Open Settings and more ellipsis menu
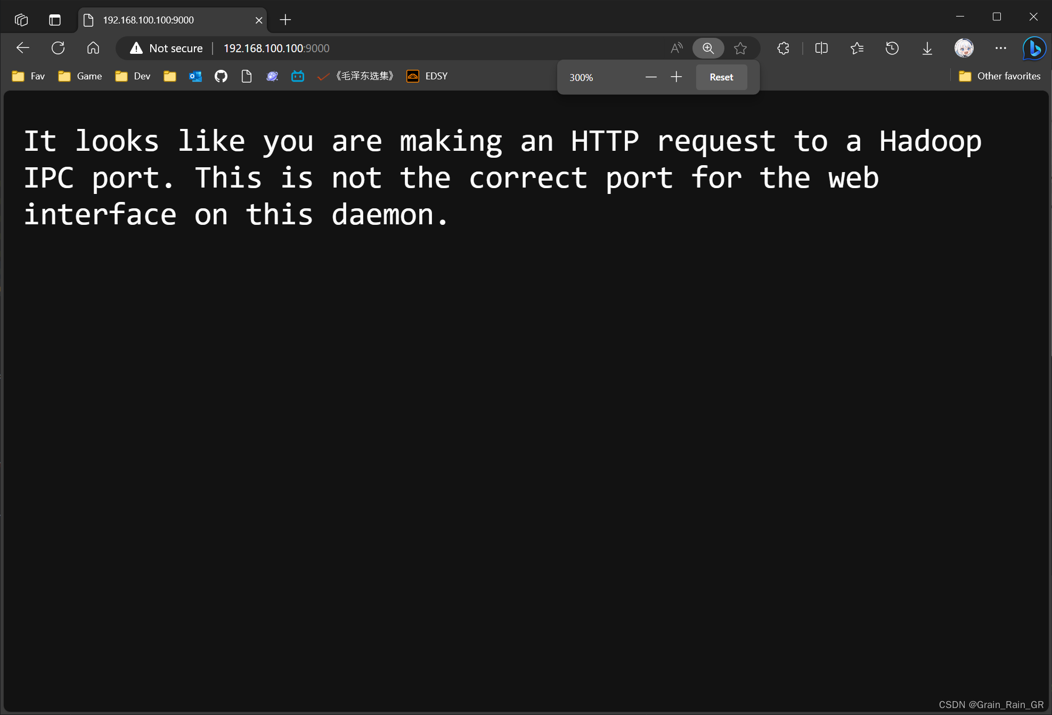Screen dimensions: 1052x715 click(1000, 48)
